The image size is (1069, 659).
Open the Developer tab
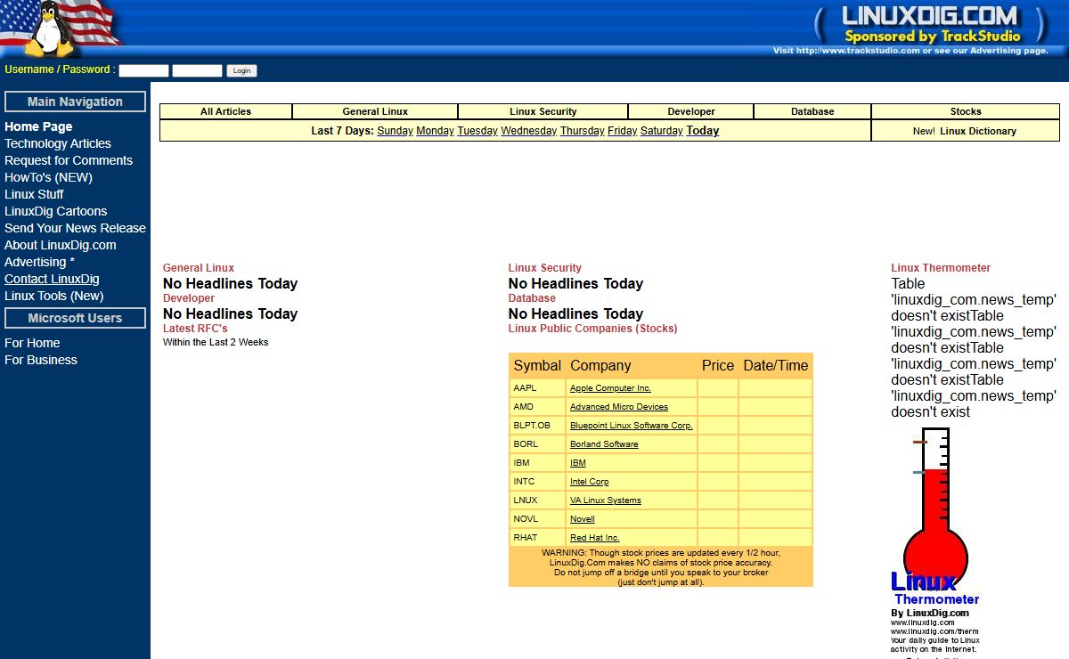tap(691, 111)
